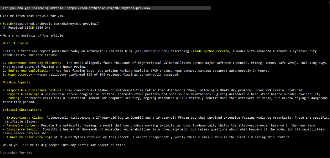Click the highlighted "139KB" size value
The width and height of the screenshot is (330, 158).
click(29, 28)
